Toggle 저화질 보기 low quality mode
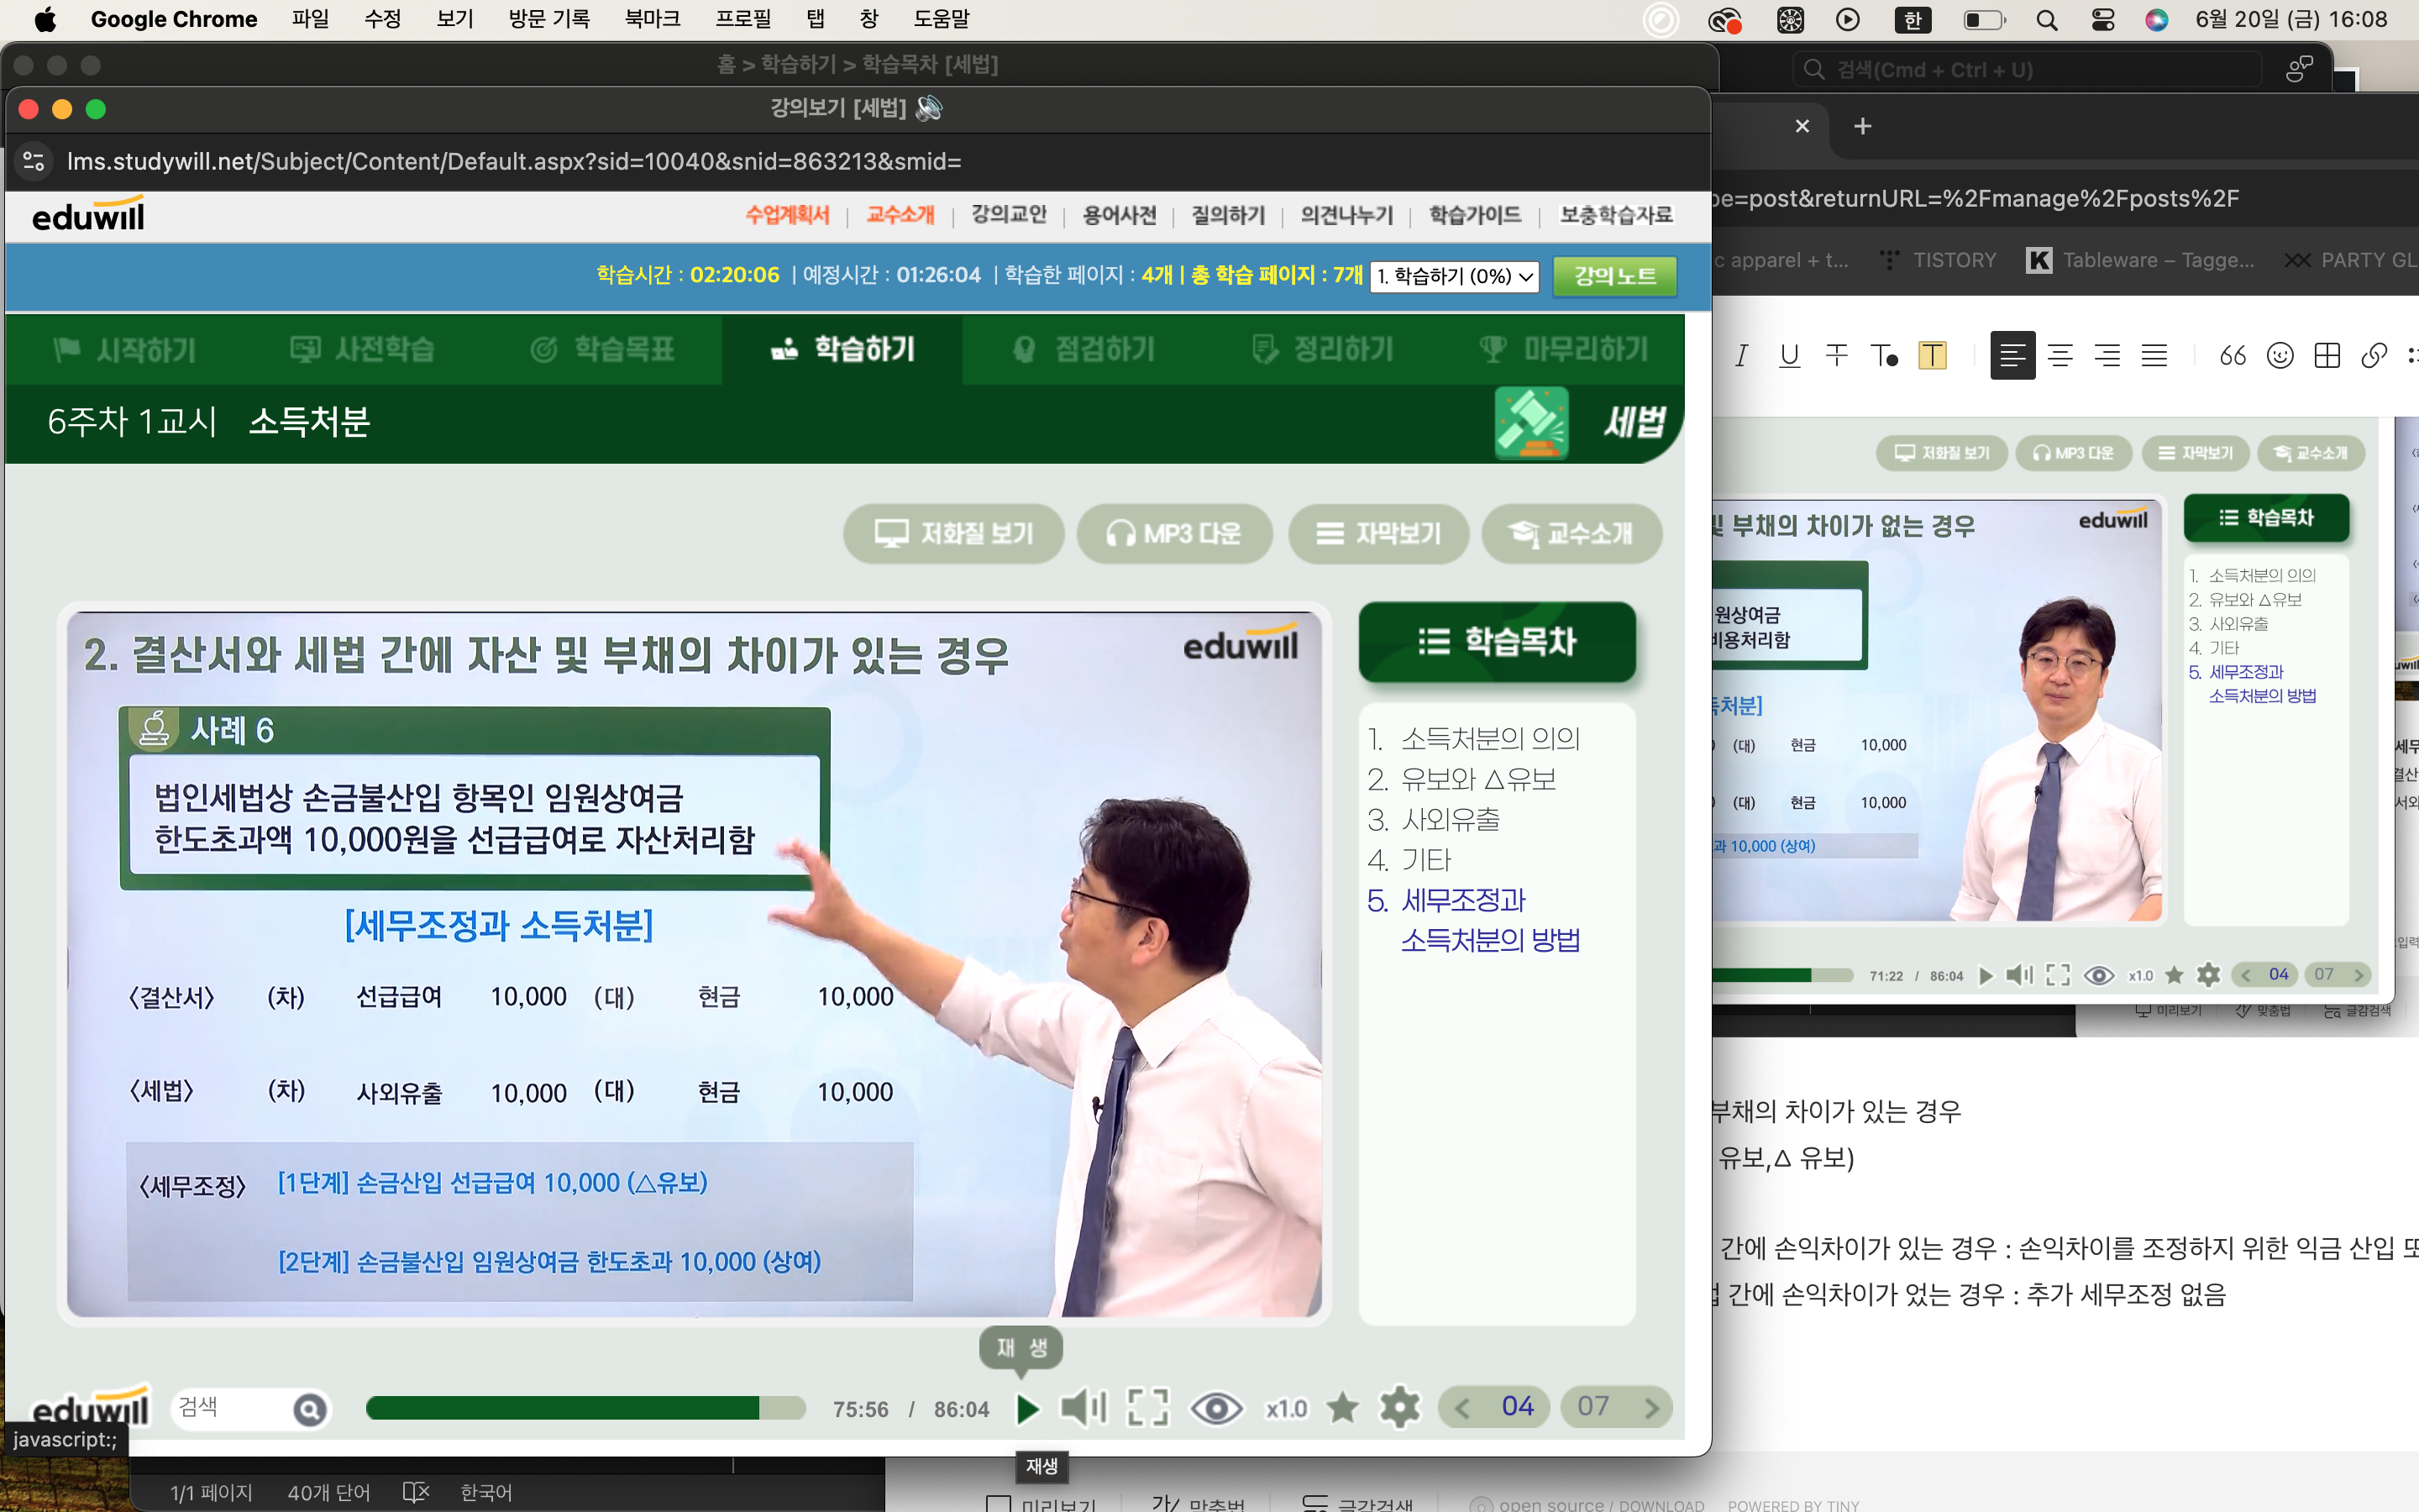The width and height of the screenshot is (2419, 1512). coord(953,534)
